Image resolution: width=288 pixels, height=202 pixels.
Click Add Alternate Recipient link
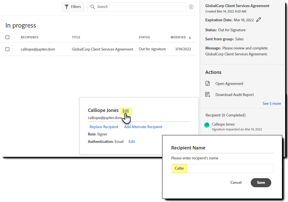(143, 127)
